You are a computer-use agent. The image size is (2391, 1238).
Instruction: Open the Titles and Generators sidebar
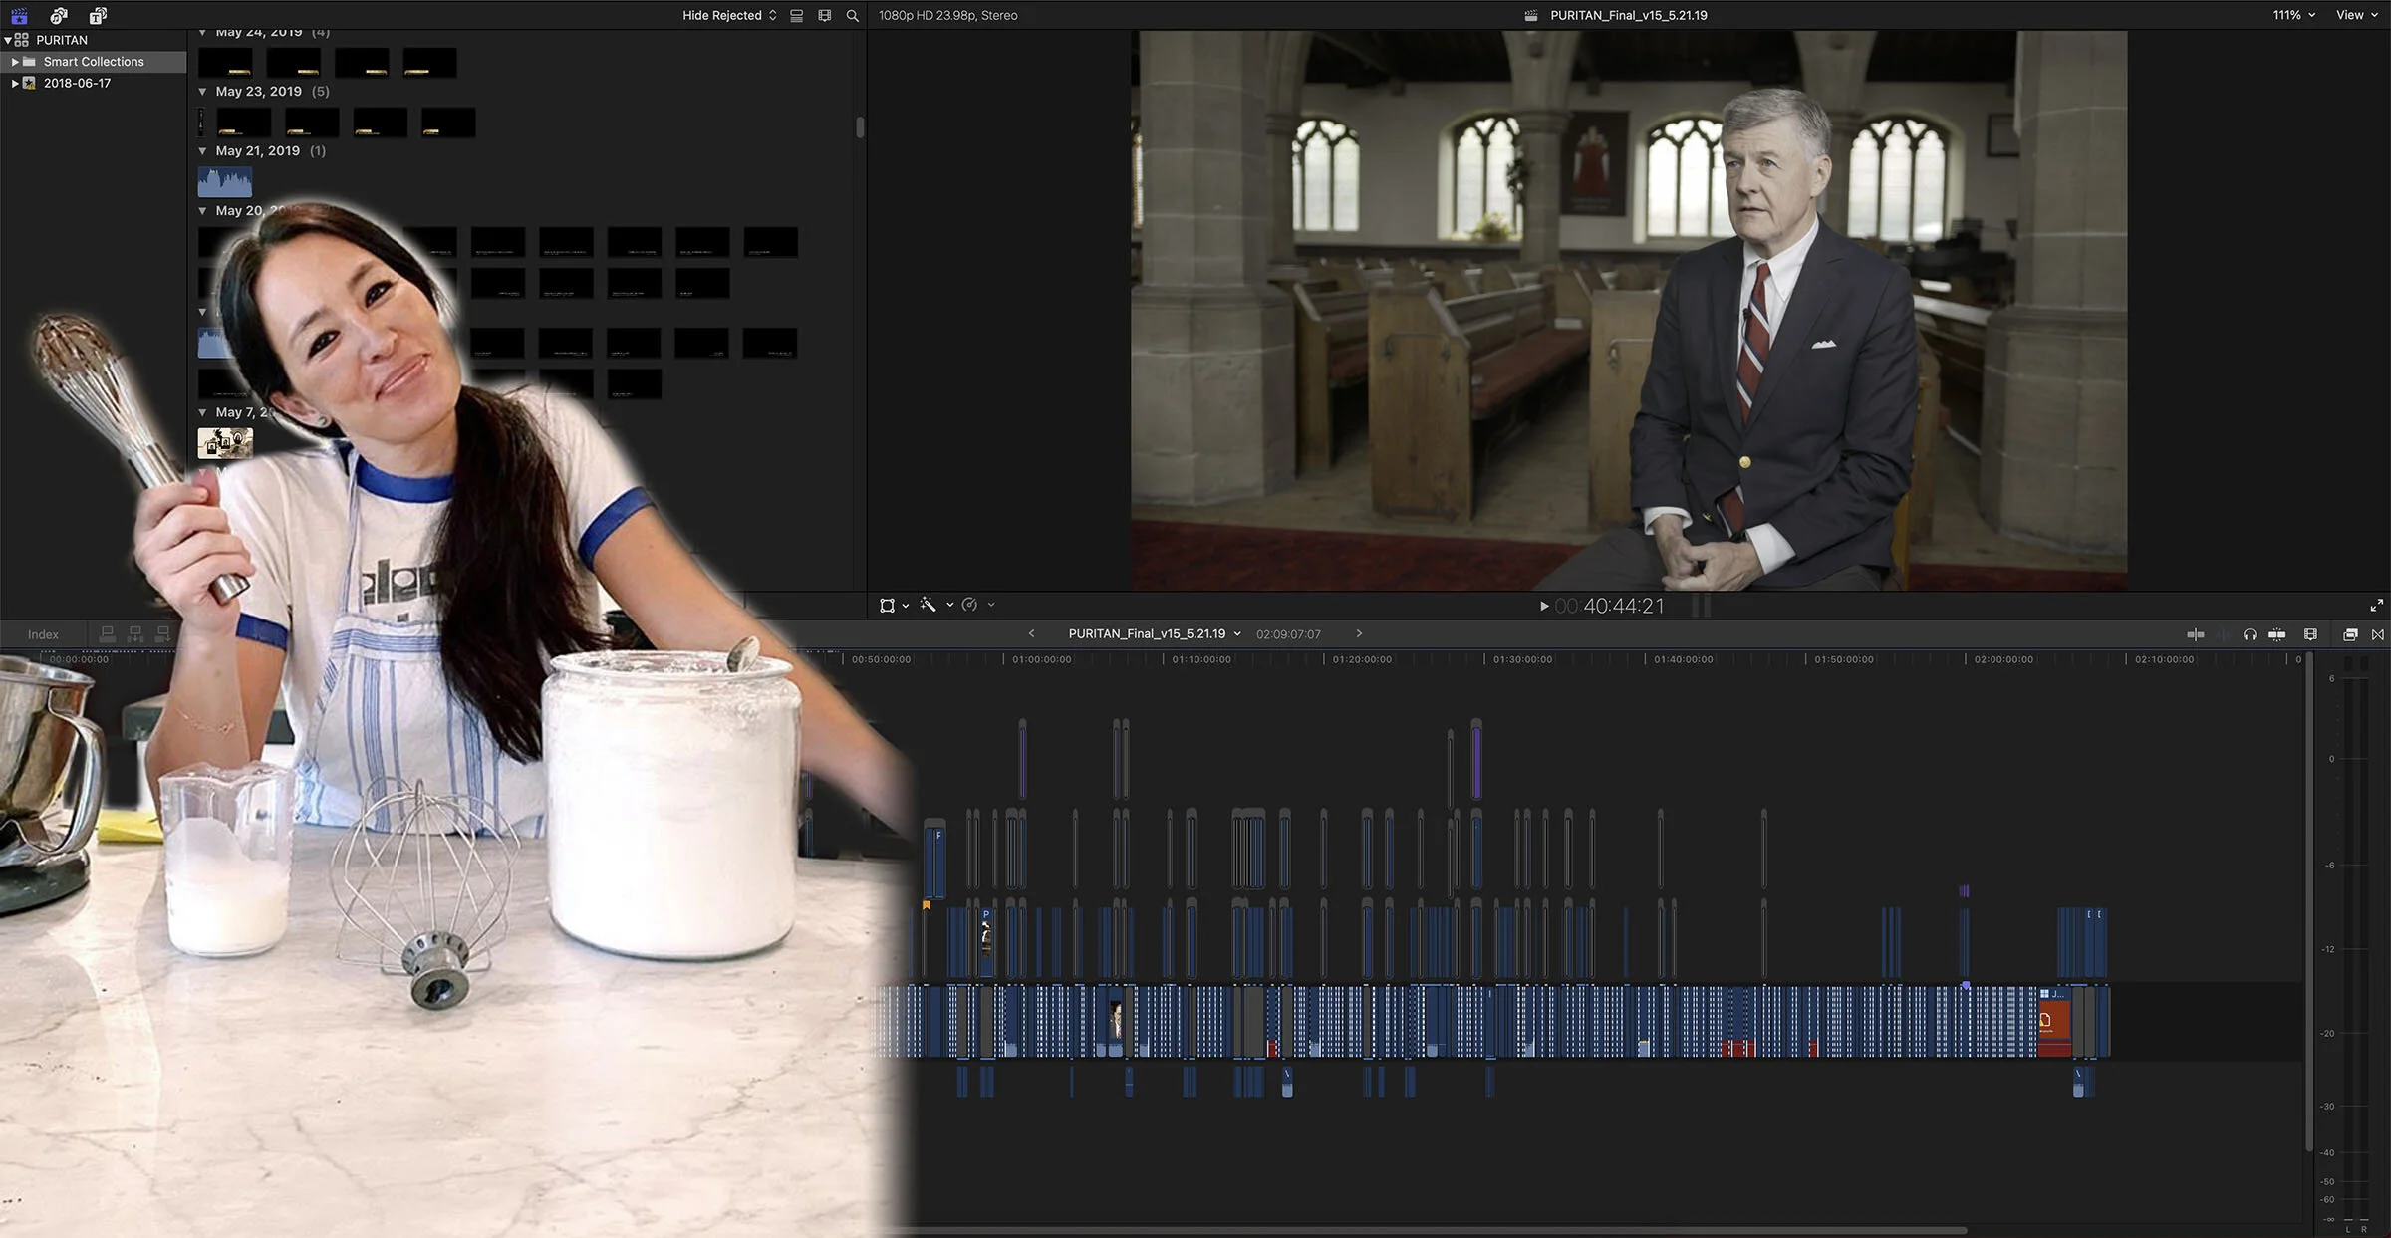[98, 15]
